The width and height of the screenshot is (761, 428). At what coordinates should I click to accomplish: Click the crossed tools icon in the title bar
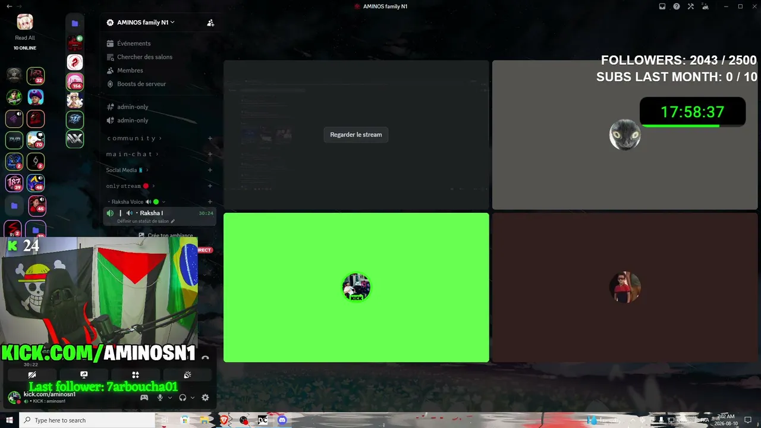pos(691,7)
